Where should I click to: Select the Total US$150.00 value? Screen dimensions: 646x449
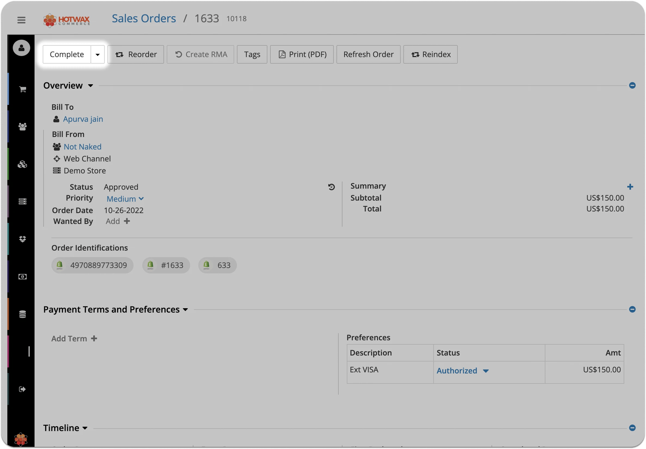pyautogui.click(x=605, y=209)
